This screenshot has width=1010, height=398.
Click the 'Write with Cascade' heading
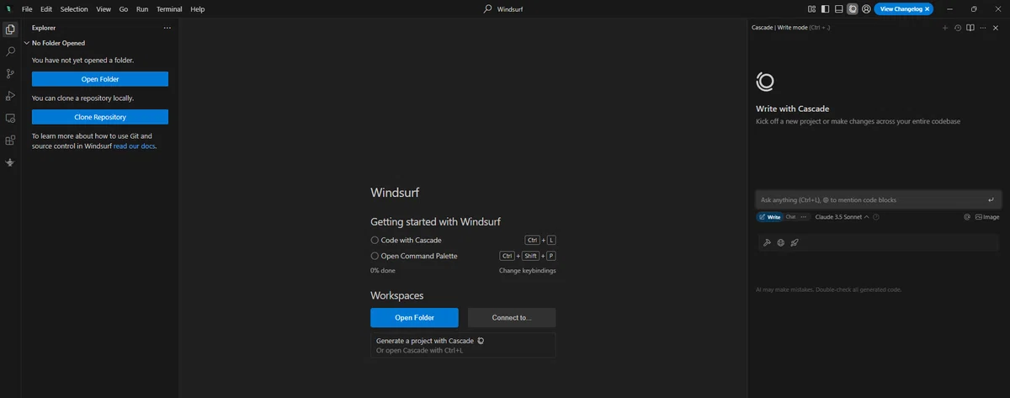(792, 109)
